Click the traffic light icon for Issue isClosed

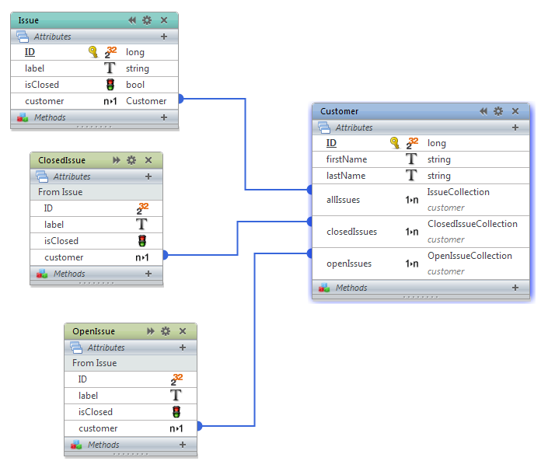tap(110, 85)
